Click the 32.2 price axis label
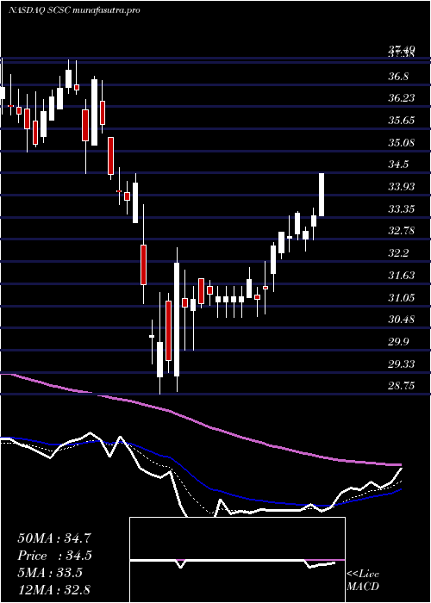This screenshot has height=603, width=431. (x=398, y=253)
